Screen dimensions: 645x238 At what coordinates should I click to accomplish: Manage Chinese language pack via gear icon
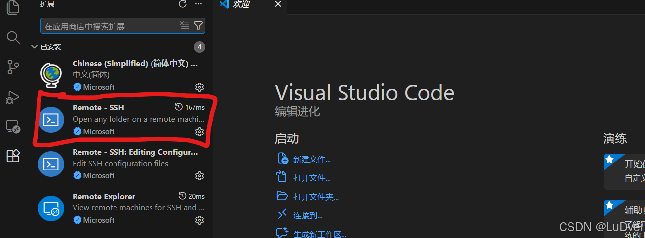(200, 87)
